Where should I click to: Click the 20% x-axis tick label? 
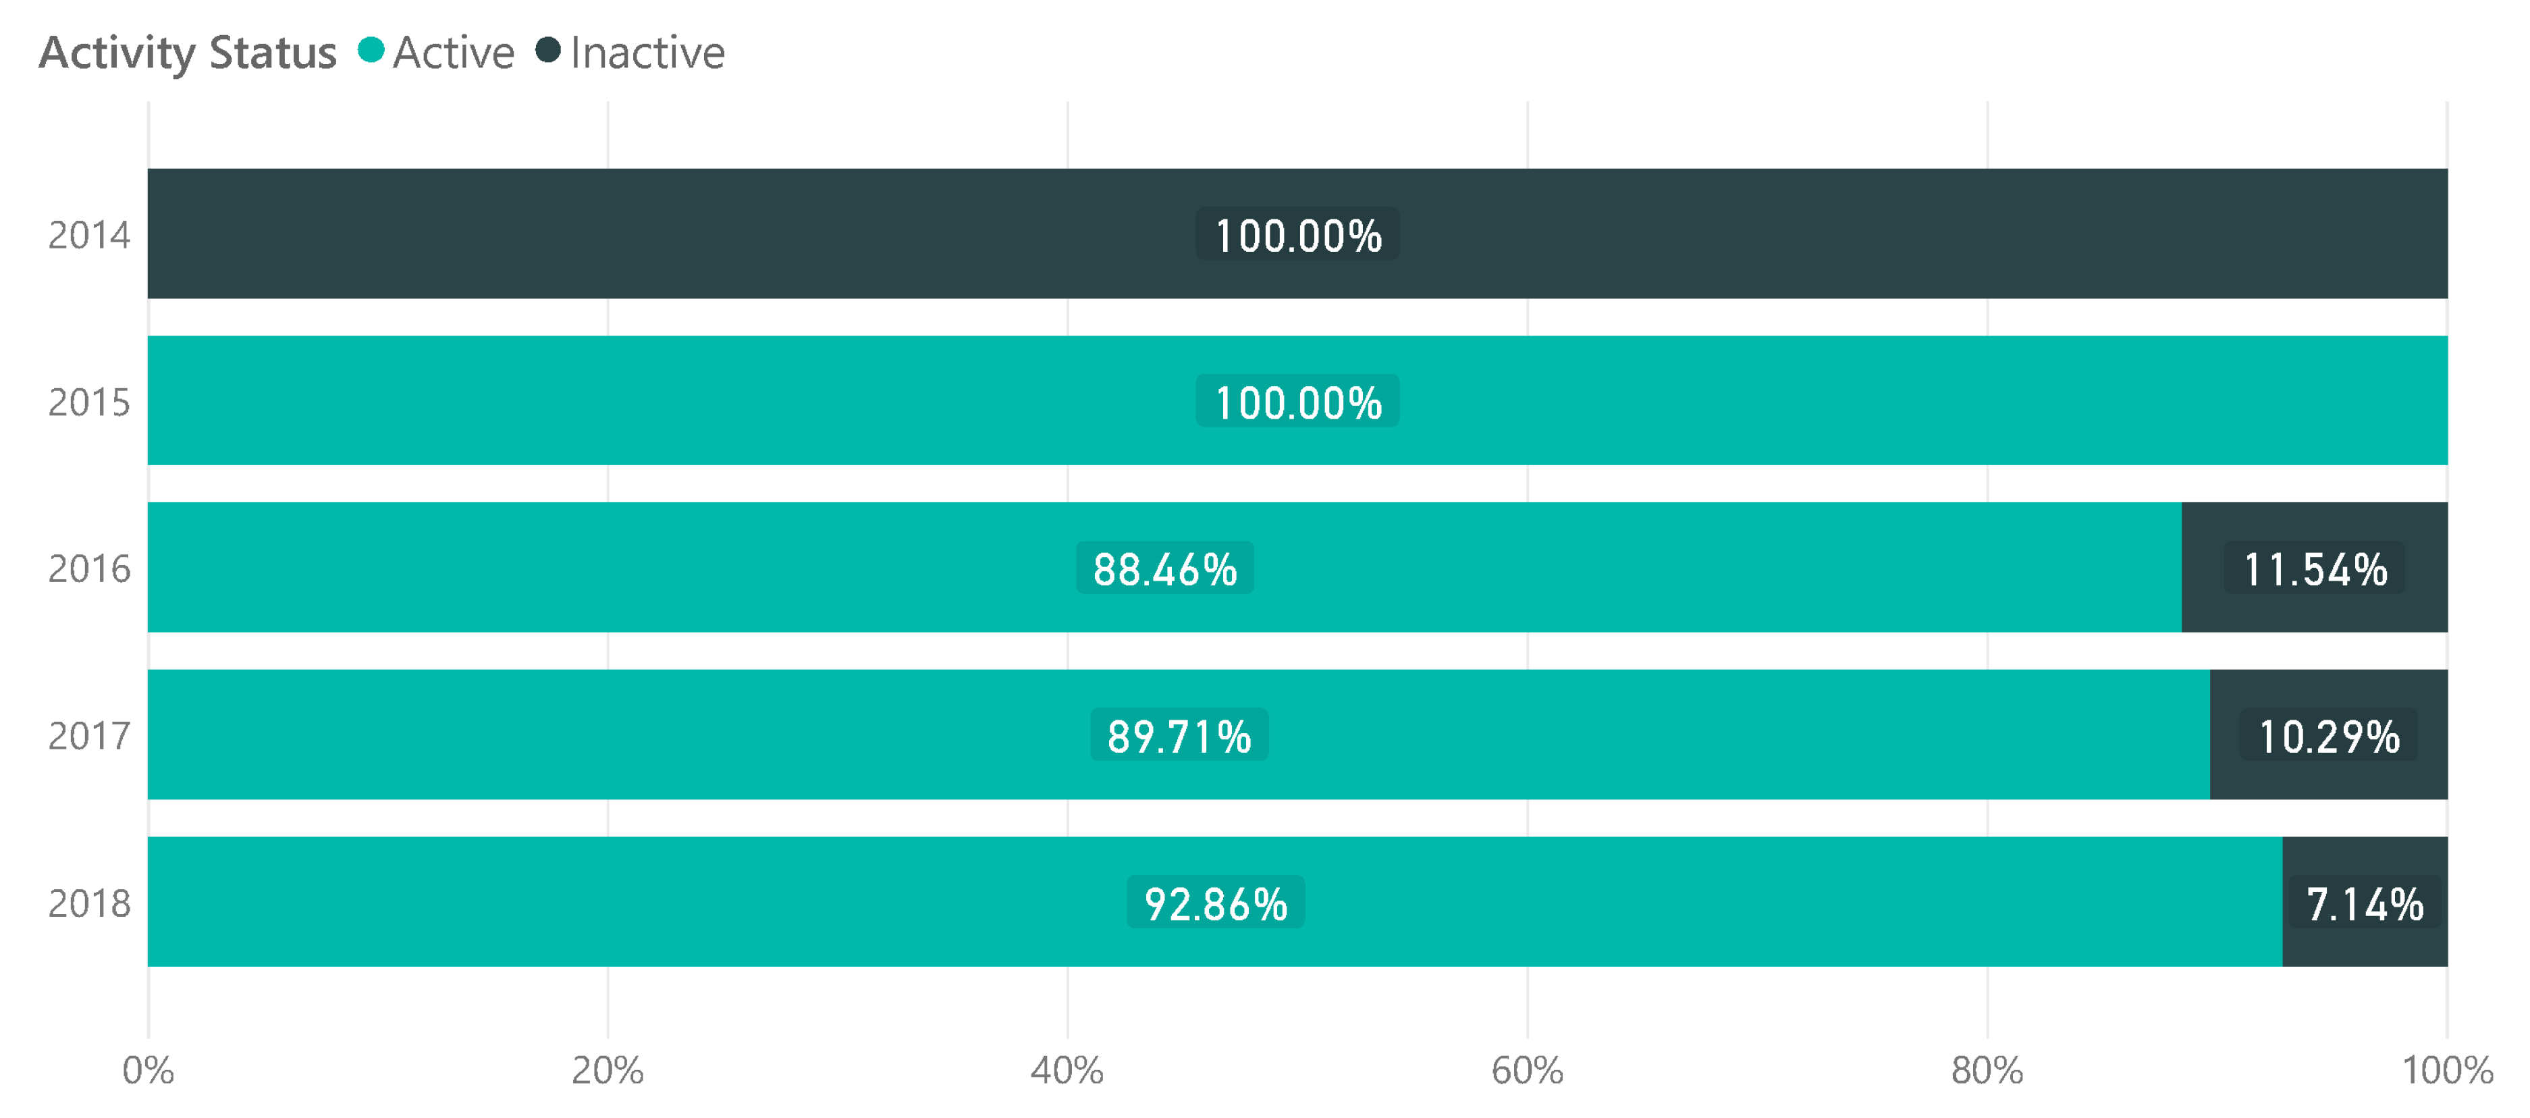coord(607,1070)
